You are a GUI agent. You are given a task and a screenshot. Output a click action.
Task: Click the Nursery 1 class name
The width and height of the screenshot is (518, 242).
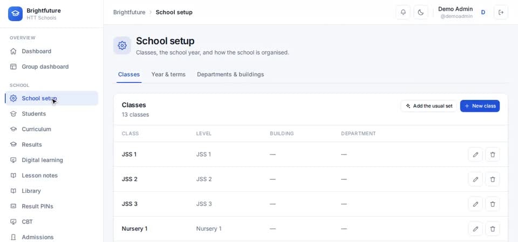(x=134, y=229)
